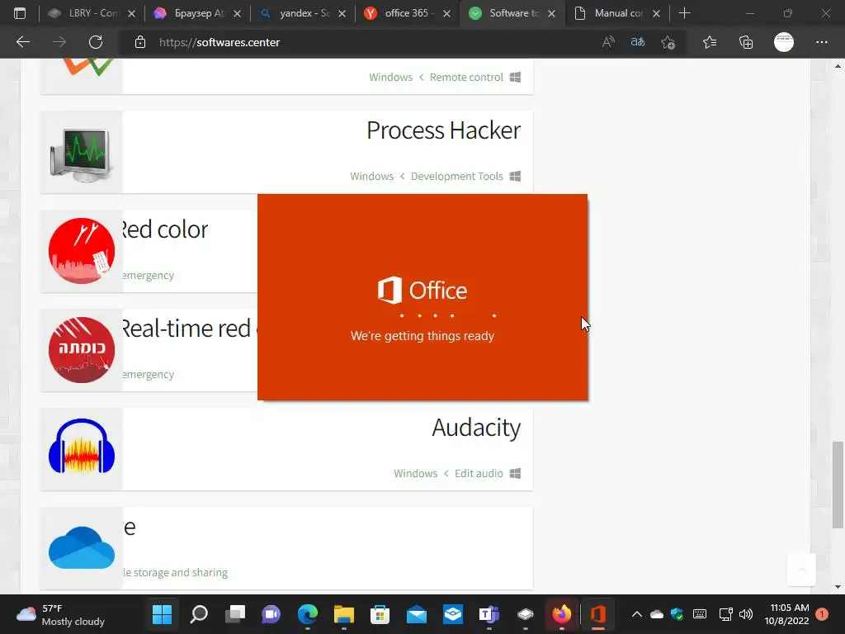845x634 pixels.
Task: Open the Process Hacker icon thumbnail
Action: (82, 153)
